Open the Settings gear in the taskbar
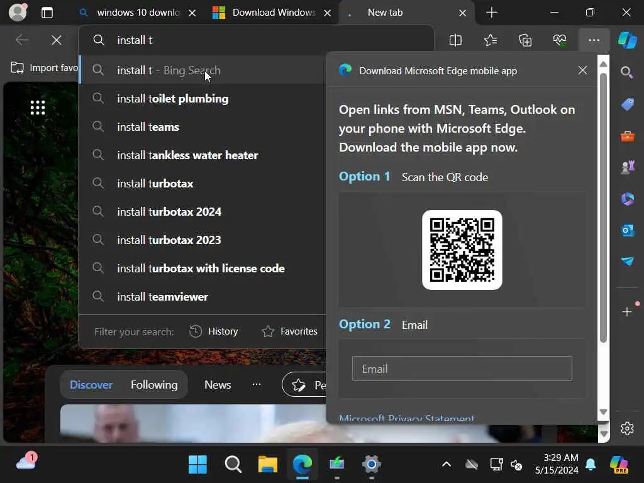This screenshot has height=483, width=644. click(x=371, y=465)
